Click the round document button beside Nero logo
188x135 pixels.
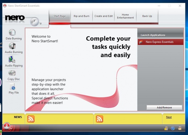click(x=35, y=22)
